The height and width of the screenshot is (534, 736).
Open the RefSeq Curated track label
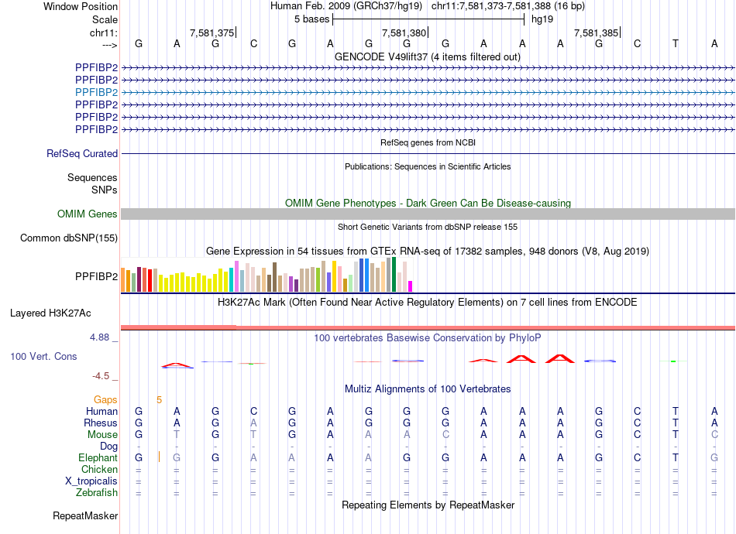coord(82,153)
